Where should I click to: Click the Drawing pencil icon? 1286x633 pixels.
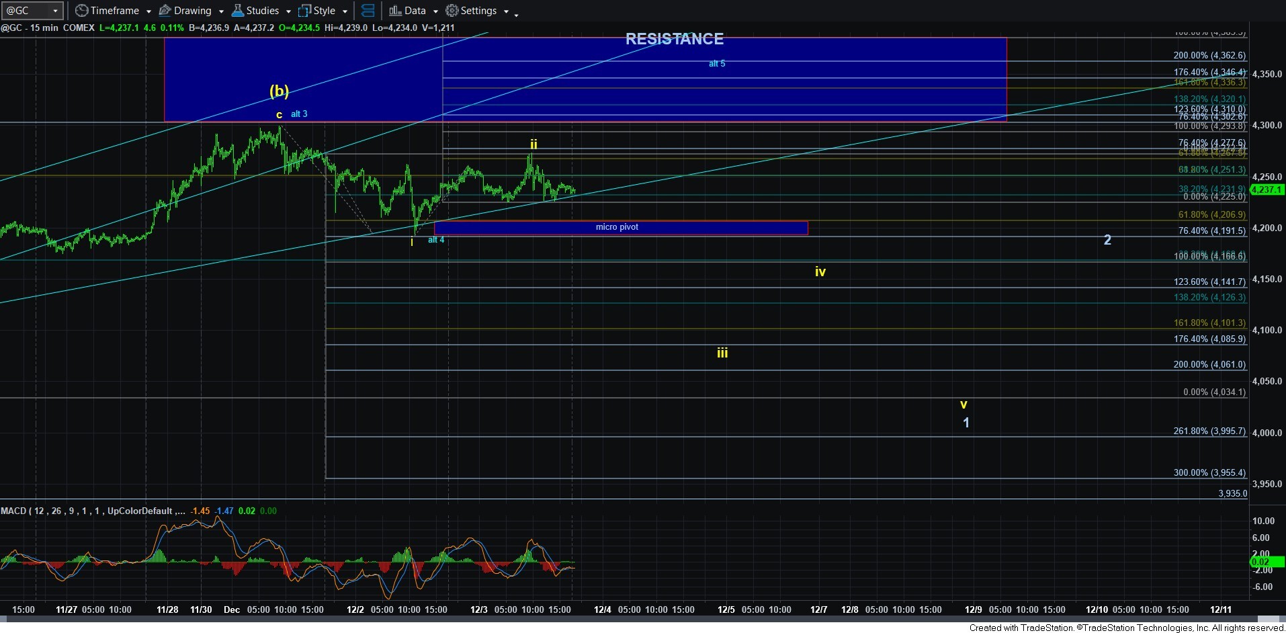tap(165, 11)
